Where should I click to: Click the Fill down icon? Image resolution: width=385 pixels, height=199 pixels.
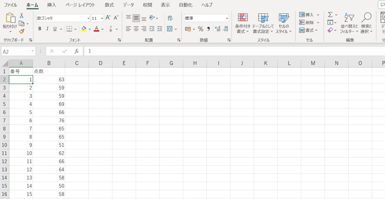click(330, 22)
